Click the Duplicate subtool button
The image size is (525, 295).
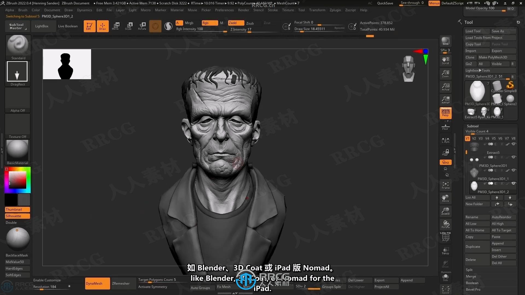click(477, 246)
